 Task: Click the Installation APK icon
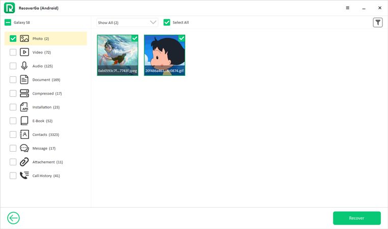pos(24,107)
